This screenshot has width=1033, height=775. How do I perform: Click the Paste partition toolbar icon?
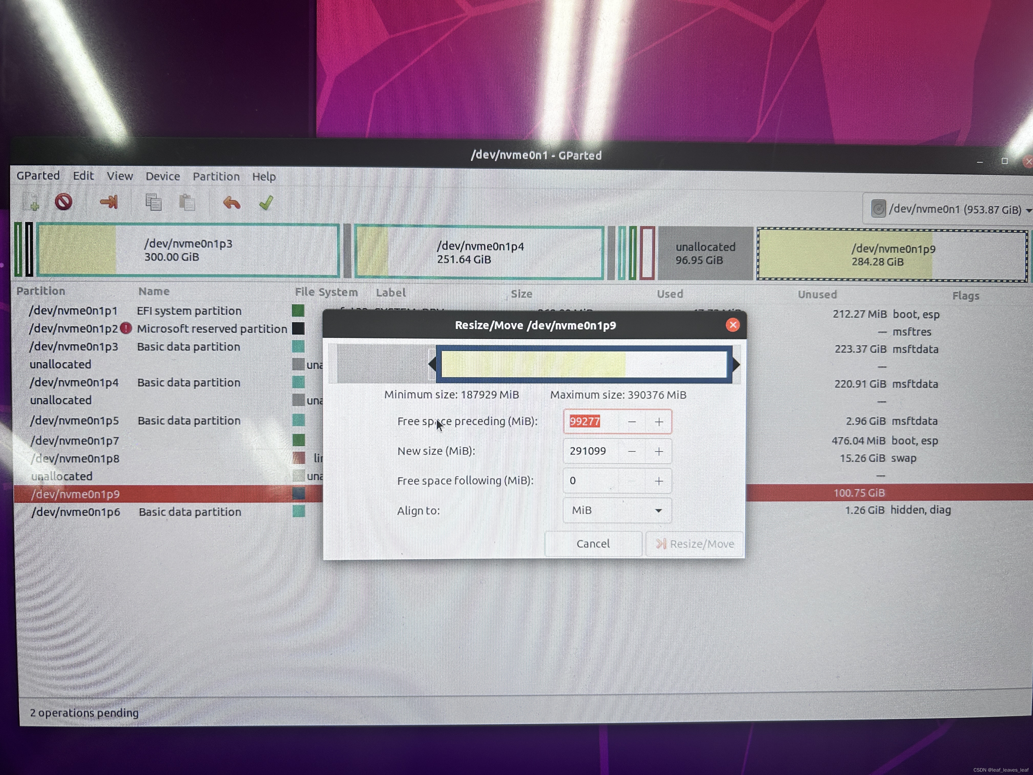[x=187, y=203]
